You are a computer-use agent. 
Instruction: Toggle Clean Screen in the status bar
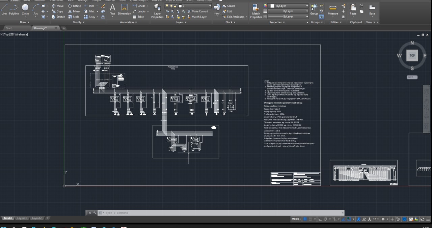pyautogui.click(x=422, y=219)
